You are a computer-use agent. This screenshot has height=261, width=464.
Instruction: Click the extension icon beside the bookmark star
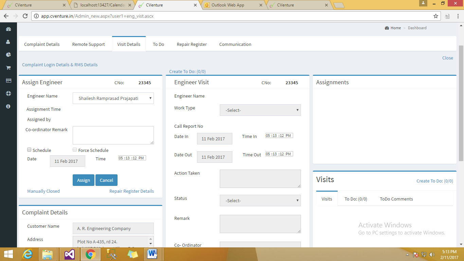point(447,16)
